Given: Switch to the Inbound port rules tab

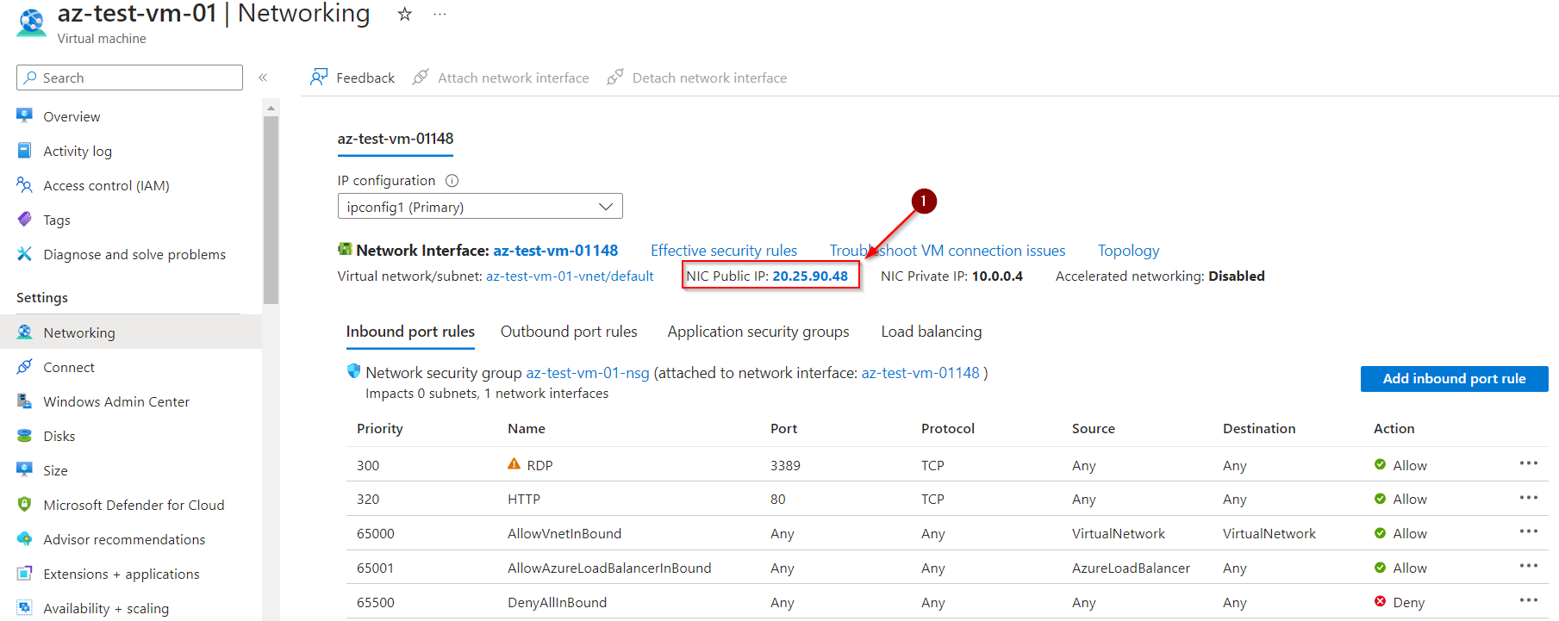Looking at the screenshot, I should pos(410,332).
